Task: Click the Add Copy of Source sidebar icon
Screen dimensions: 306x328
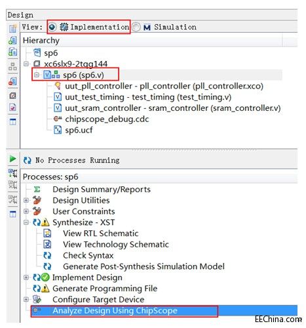Action: point(12,52)
